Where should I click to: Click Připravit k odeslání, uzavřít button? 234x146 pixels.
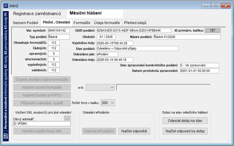tap(42, 103)
